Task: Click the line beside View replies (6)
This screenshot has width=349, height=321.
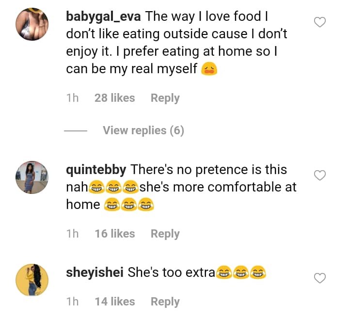Action: click(x=75, y=131)
